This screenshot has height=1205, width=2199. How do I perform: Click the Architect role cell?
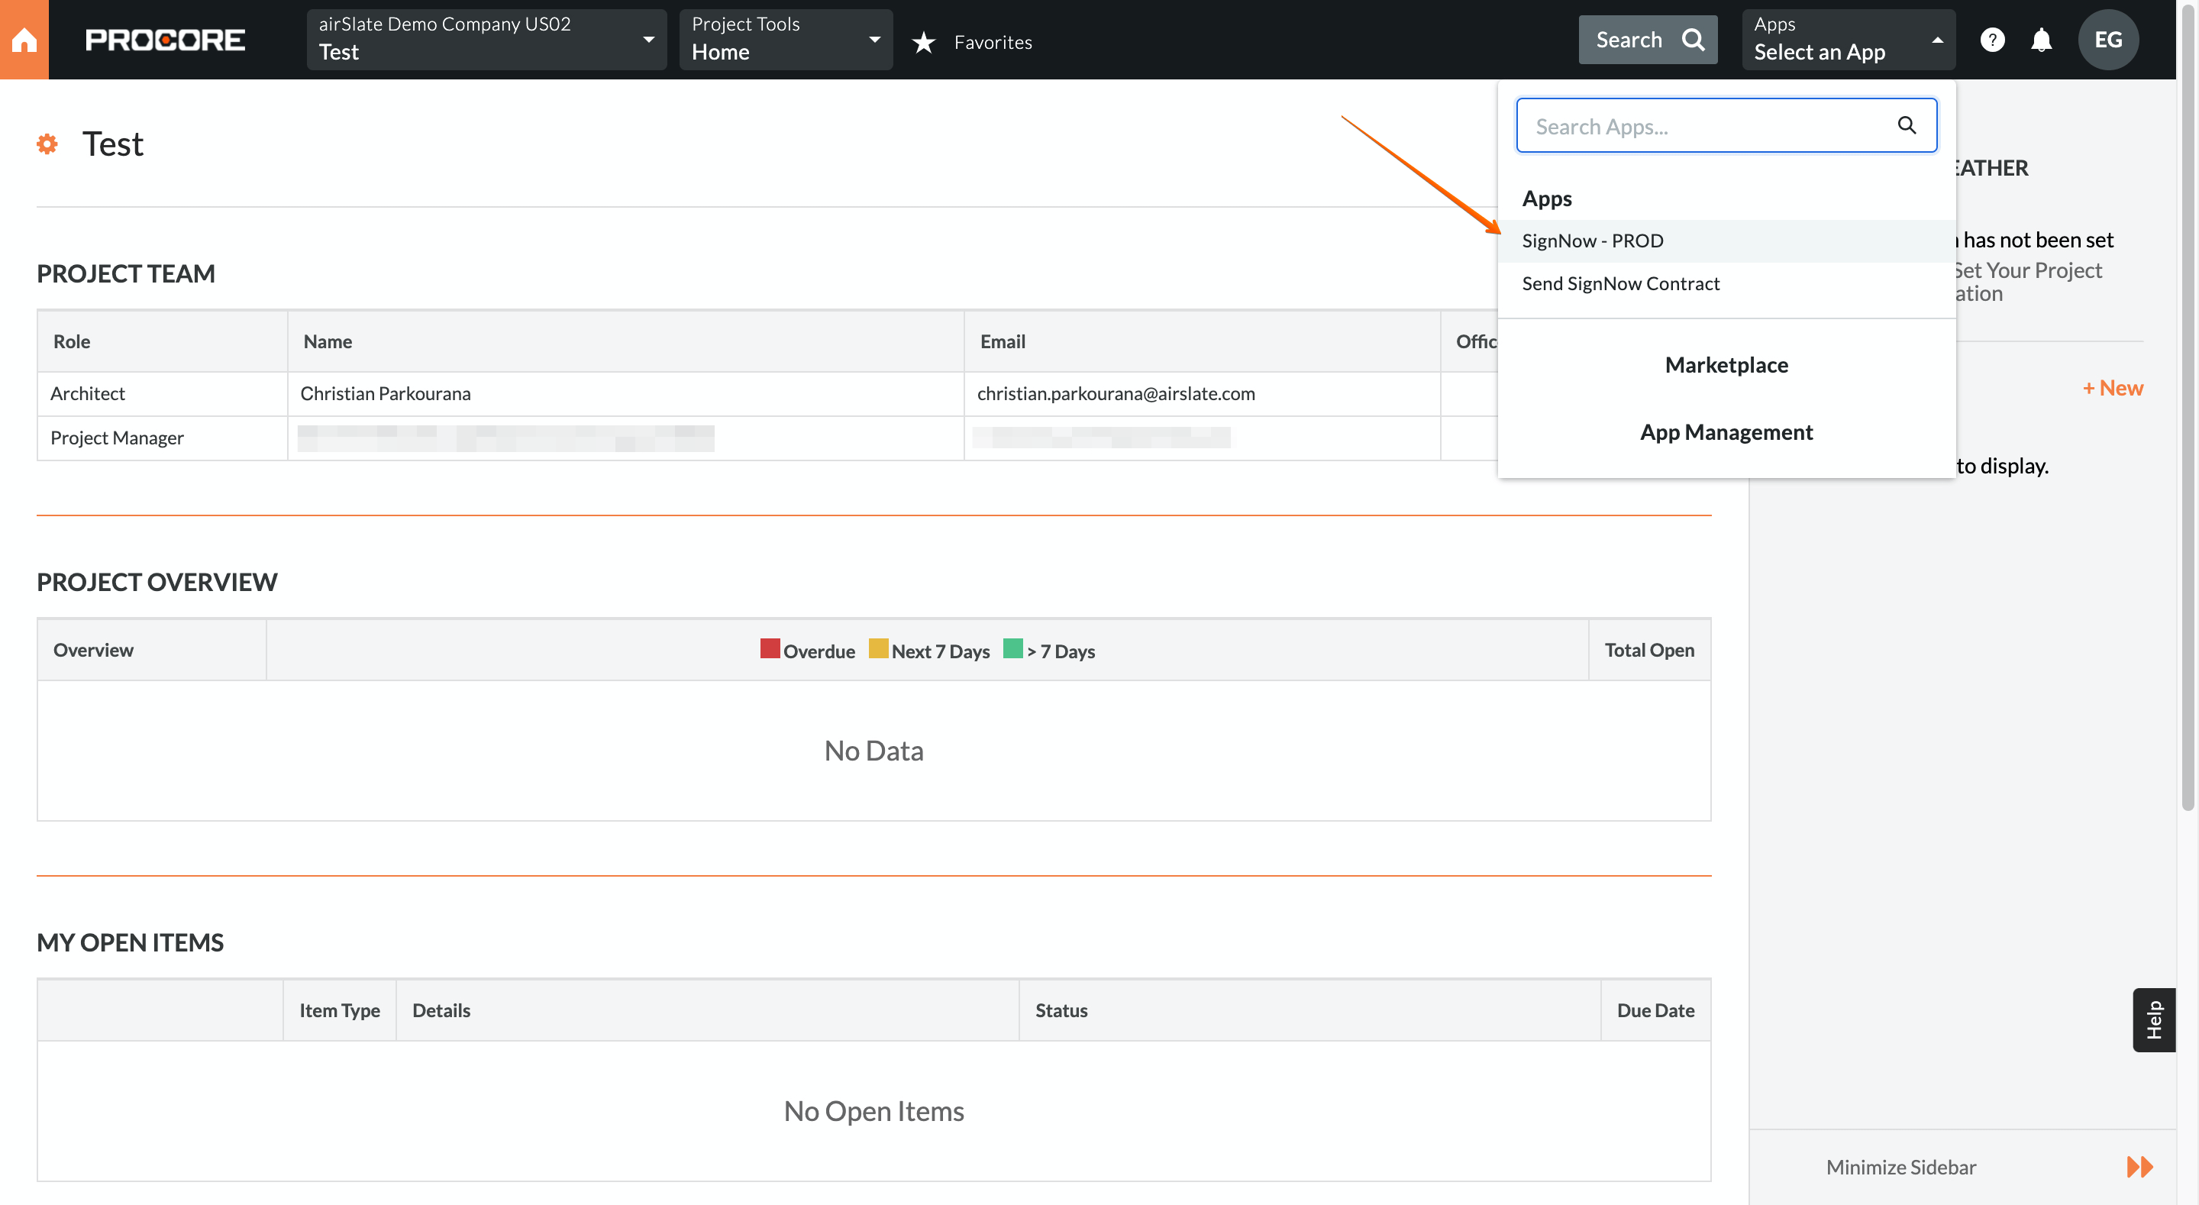[x=162, y=394]
